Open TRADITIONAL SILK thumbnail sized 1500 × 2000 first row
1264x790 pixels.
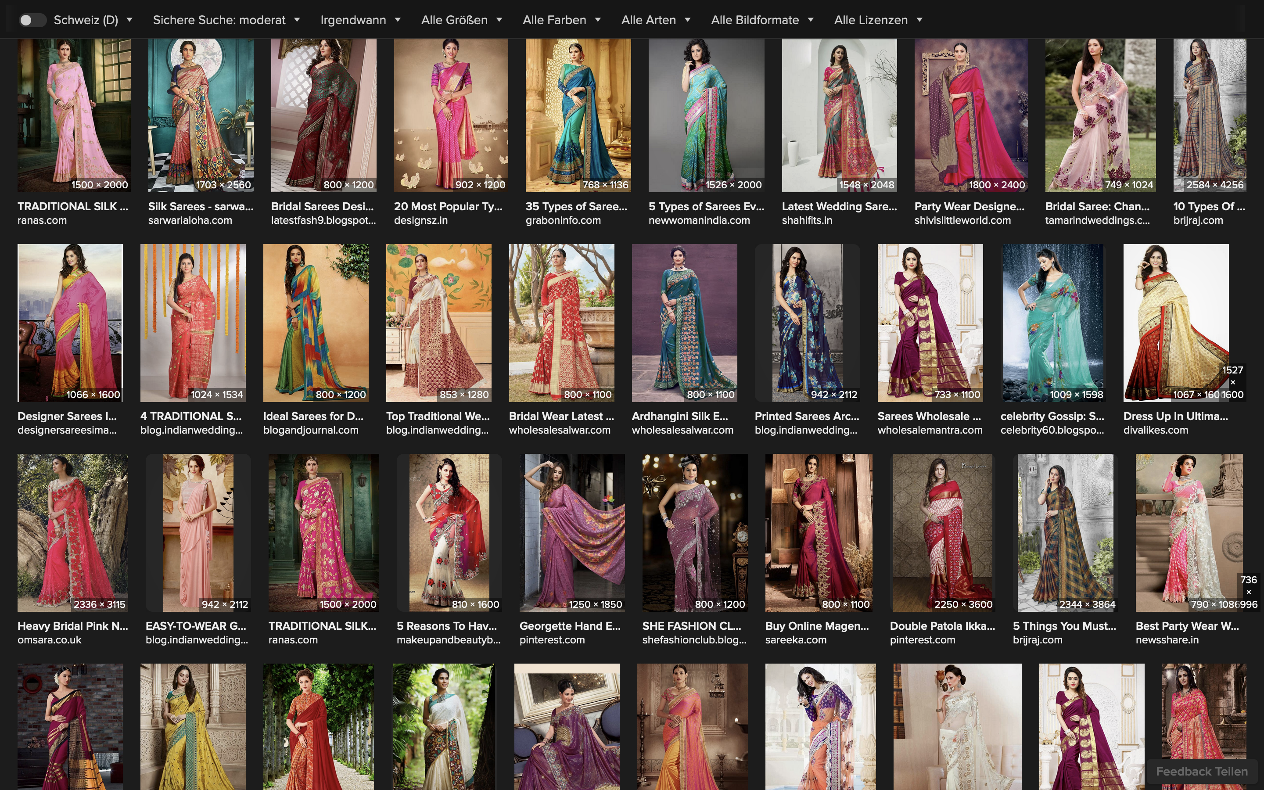[x=74, y=115]
